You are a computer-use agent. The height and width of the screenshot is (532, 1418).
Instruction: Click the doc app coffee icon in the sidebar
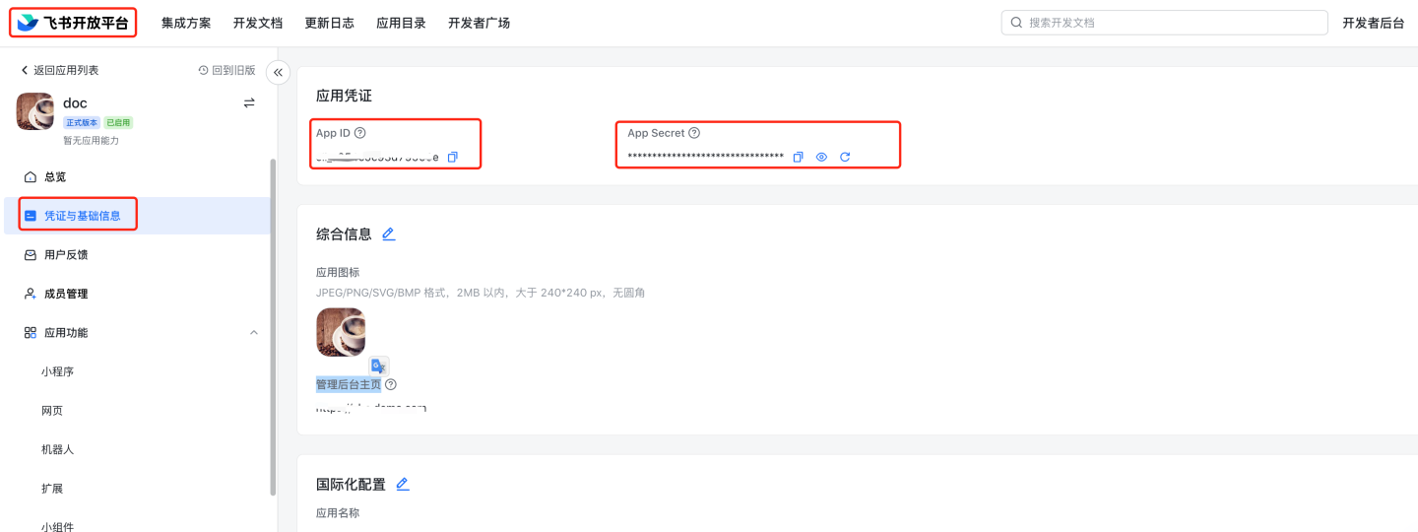[35, 111]
